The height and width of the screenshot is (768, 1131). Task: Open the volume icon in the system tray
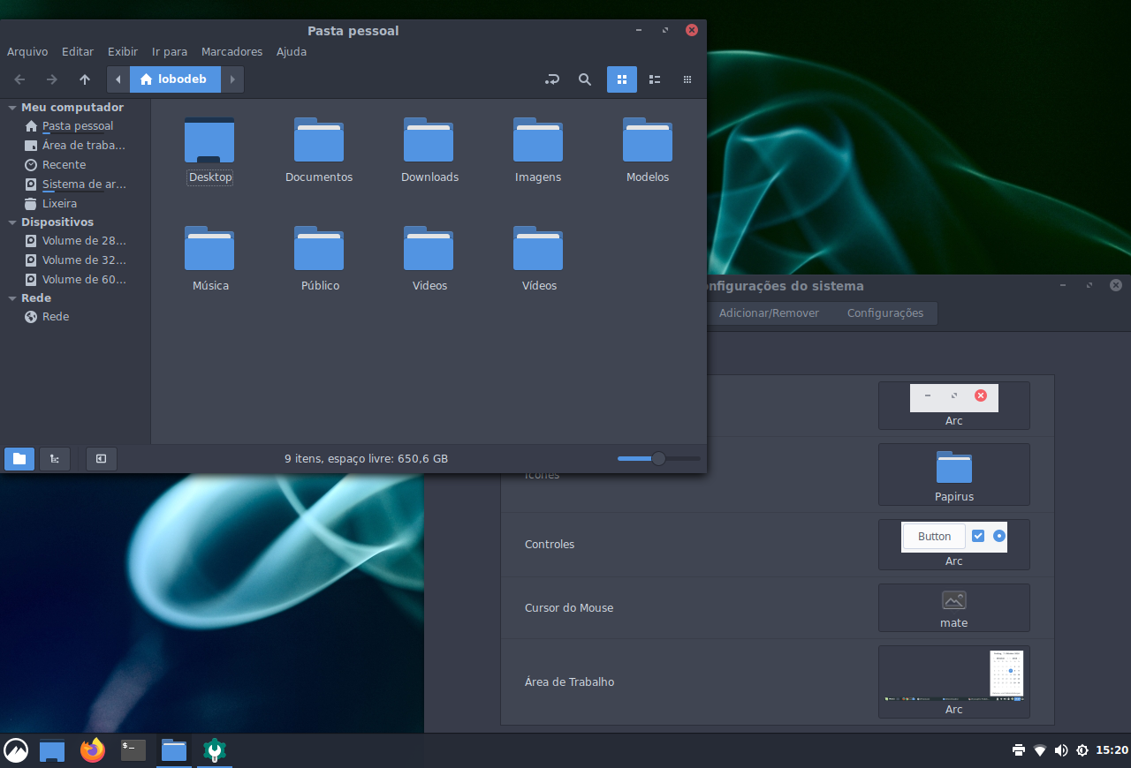[1061, 749]
